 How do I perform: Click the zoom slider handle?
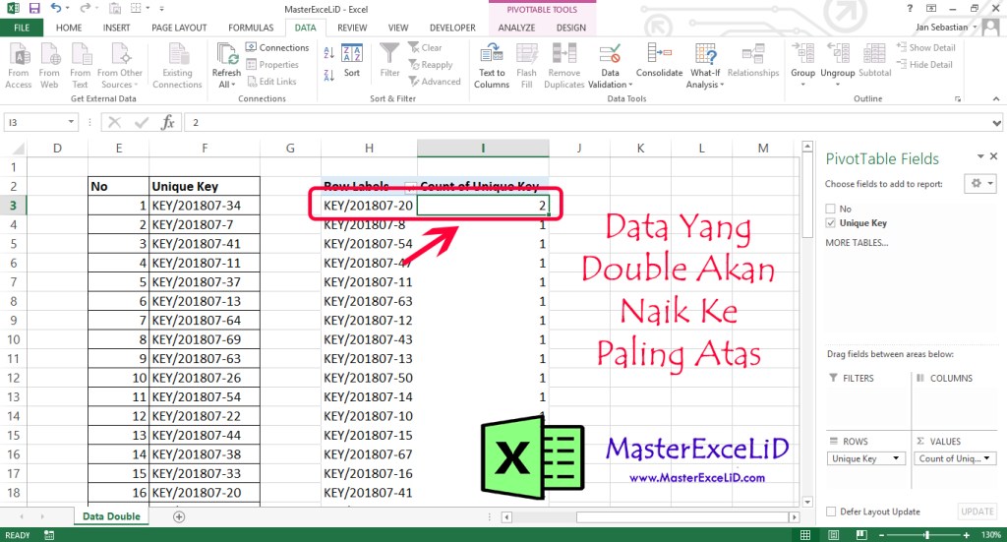click(926, 535)
